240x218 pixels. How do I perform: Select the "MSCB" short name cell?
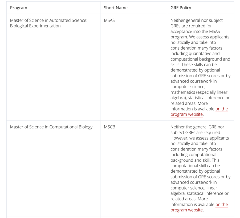coord(109,127)
